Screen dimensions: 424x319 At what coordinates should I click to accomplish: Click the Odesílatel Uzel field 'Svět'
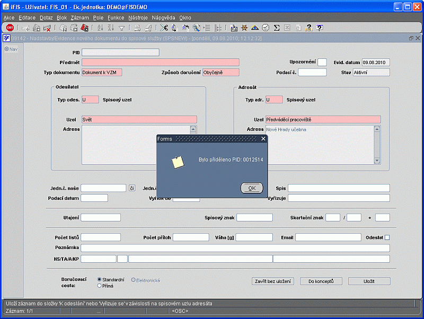click(139, 119)
